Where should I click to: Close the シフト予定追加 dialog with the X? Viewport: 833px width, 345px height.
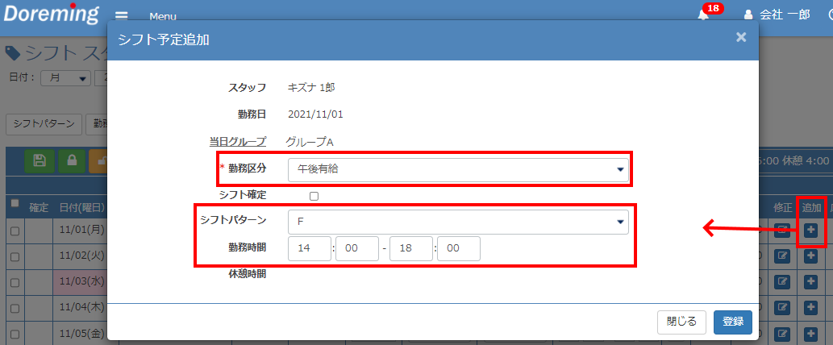pyautogui.click(x=741, y=36)
